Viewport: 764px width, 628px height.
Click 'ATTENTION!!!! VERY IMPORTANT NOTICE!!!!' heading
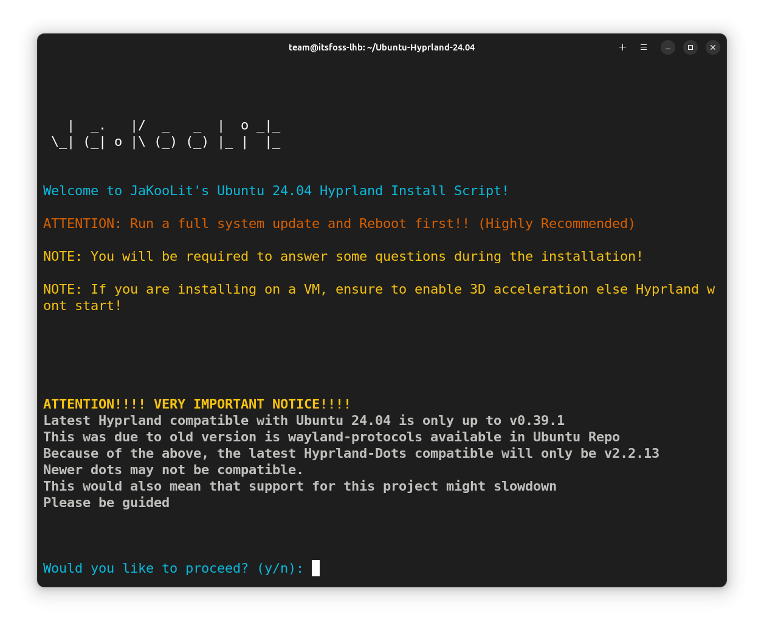click(x=197, y=404)
